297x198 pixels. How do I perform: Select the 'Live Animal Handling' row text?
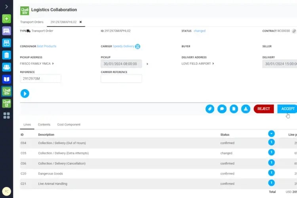coord(53,184)
